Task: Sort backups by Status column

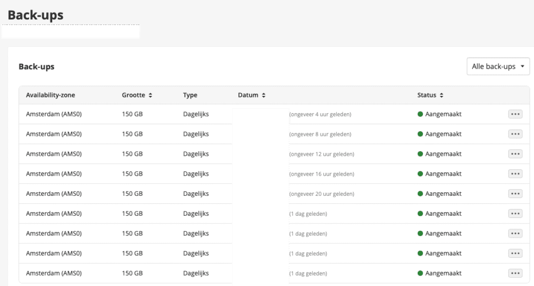Action: coord(430,95)
